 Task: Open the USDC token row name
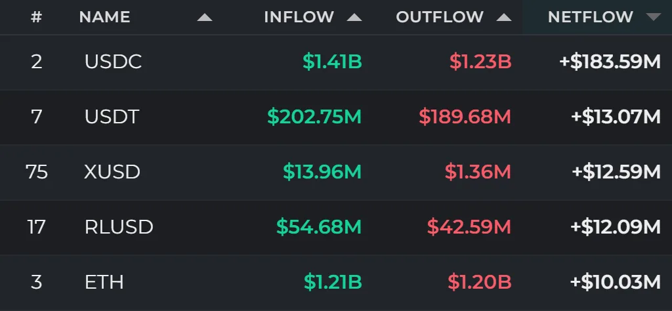[x=113, y=62]
